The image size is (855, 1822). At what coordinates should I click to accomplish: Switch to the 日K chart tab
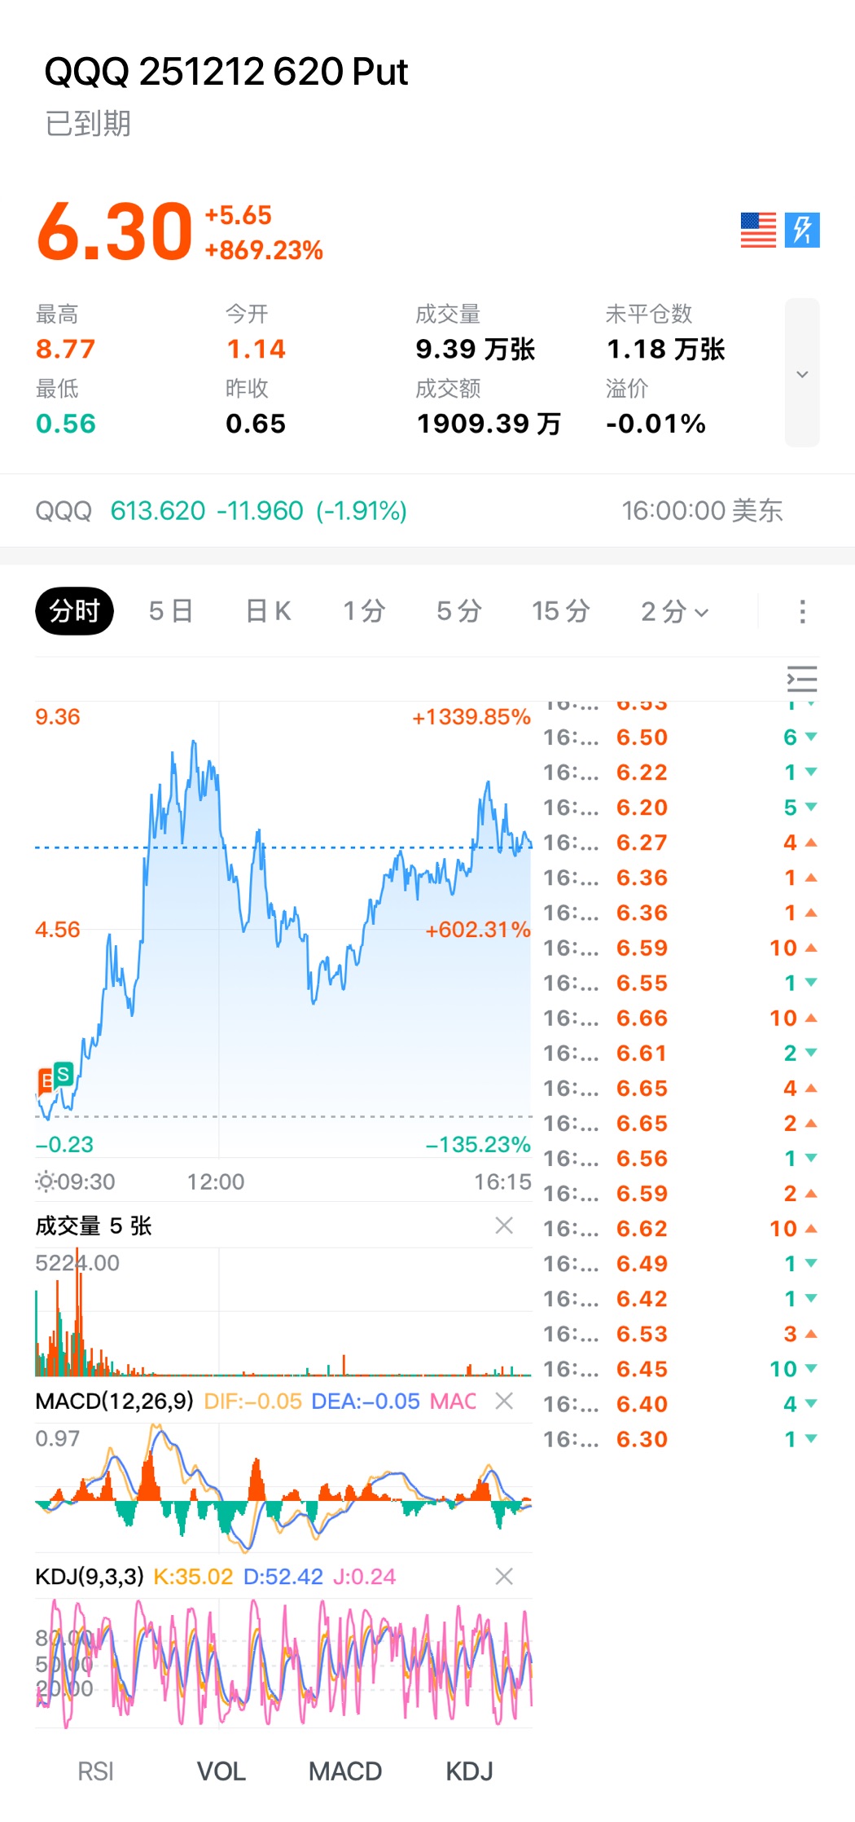pyautogui.click(x=268, y=611)
